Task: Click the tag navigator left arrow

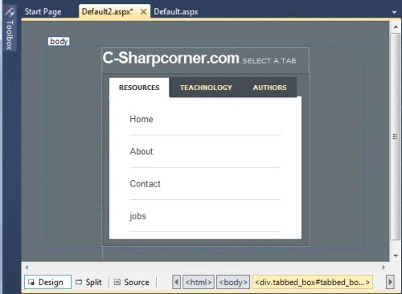Action: point(176,282)
